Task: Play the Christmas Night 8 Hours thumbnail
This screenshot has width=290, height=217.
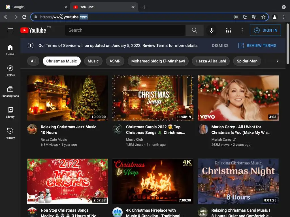Action: (x=238, y=181)
